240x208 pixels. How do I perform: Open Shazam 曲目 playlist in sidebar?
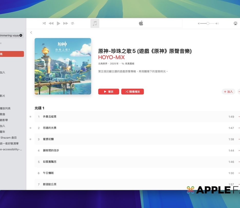pyautogui.click(x=8, y=138)
